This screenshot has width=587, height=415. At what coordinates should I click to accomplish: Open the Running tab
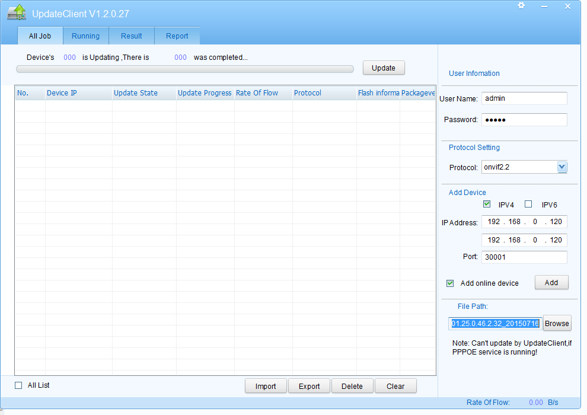pos(86,36)
